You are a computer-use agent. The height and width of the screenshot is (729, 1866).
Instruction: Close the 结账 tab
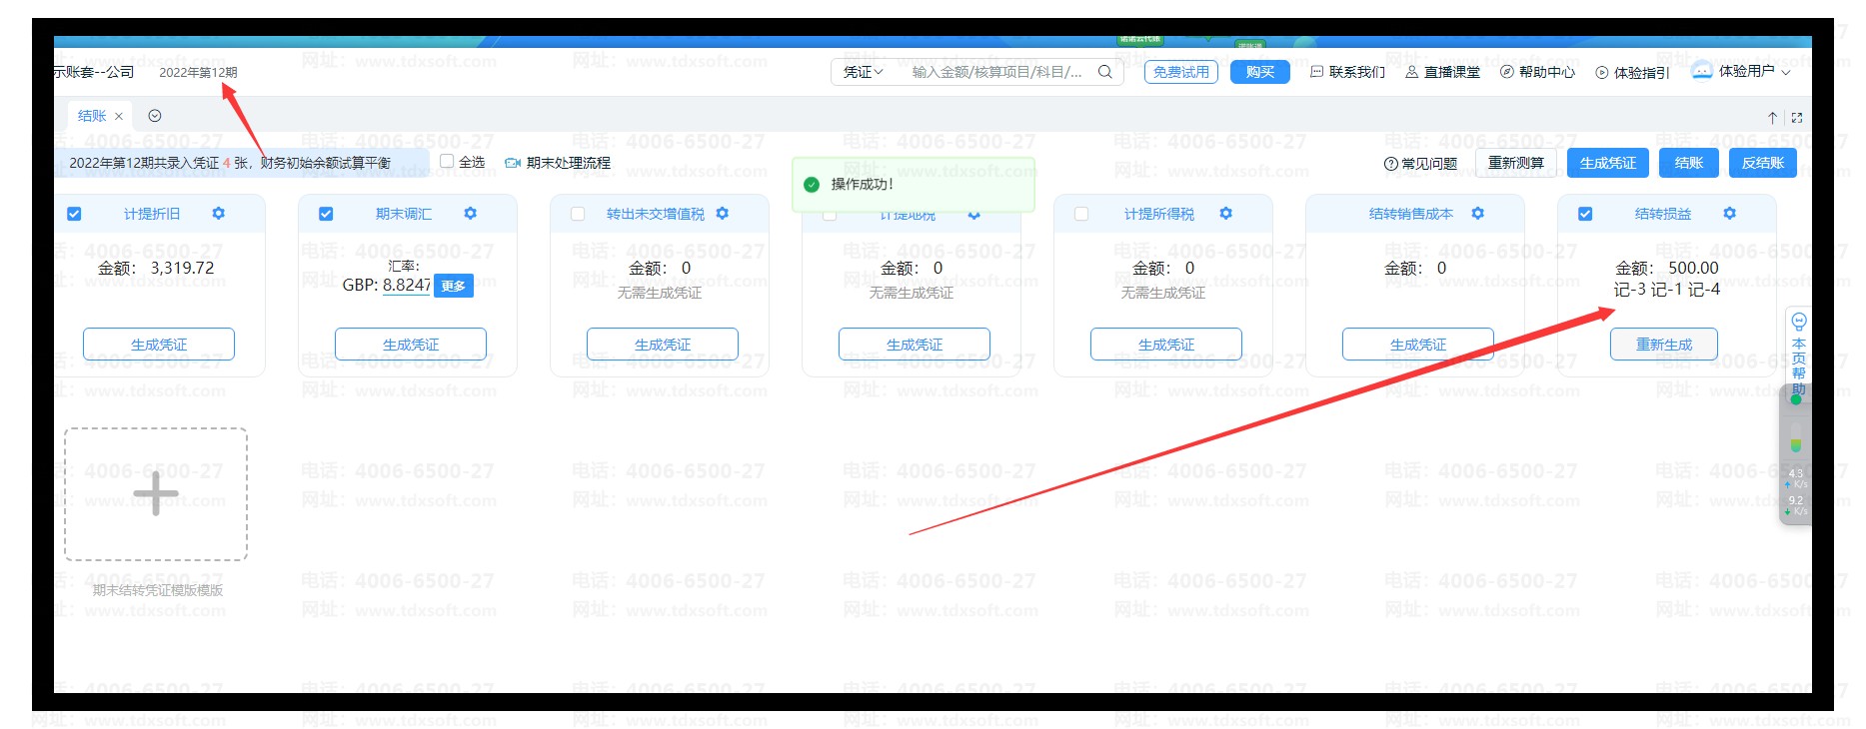coord(119,117)
